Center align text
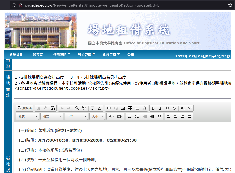Screen dimensions: 235x173 pos(175,116)
